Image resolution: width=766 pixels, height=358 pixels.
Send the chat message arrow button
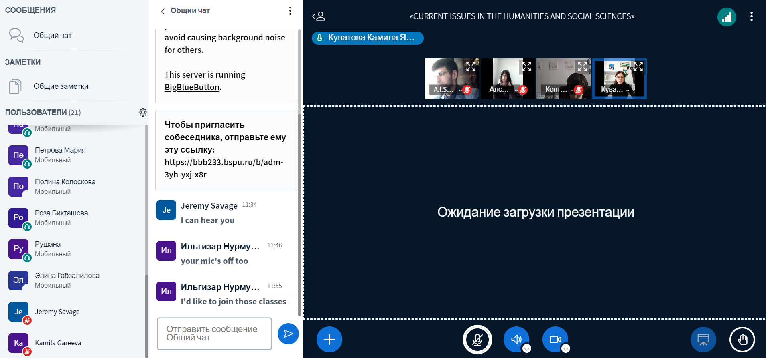(x=288, y=334)
